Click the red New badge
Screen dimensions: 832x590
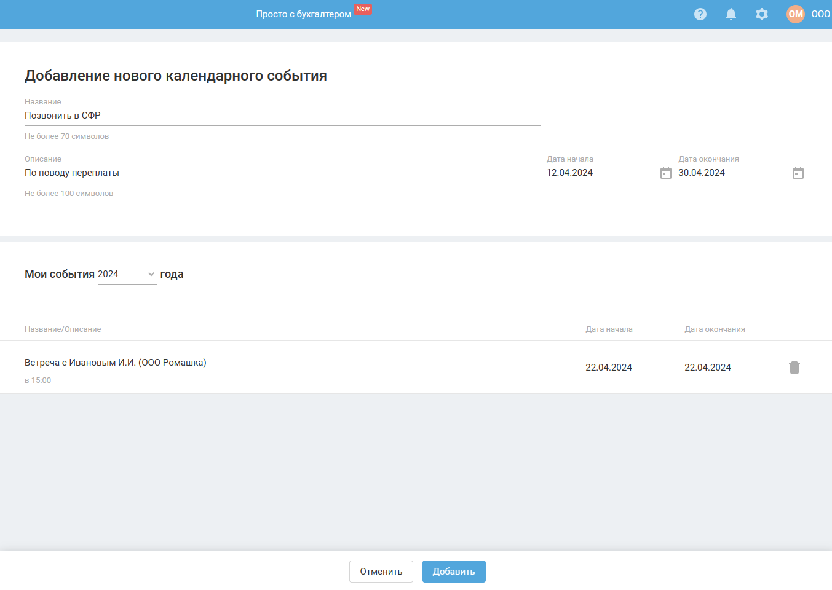click(363, 9)
